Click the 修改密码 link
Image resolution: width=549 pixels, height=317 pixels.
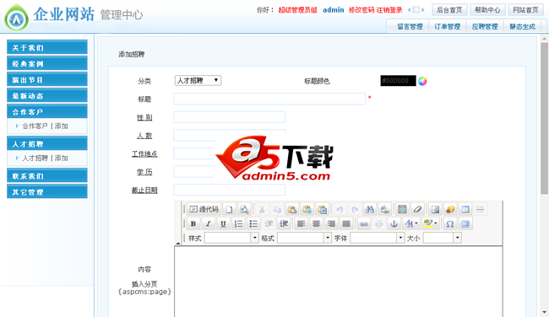[x=361, y=10]
